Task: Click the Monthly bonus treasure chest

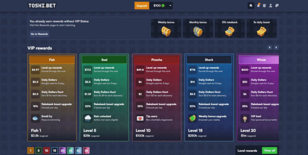Action: pyautogui.click(x=198, y=31)
